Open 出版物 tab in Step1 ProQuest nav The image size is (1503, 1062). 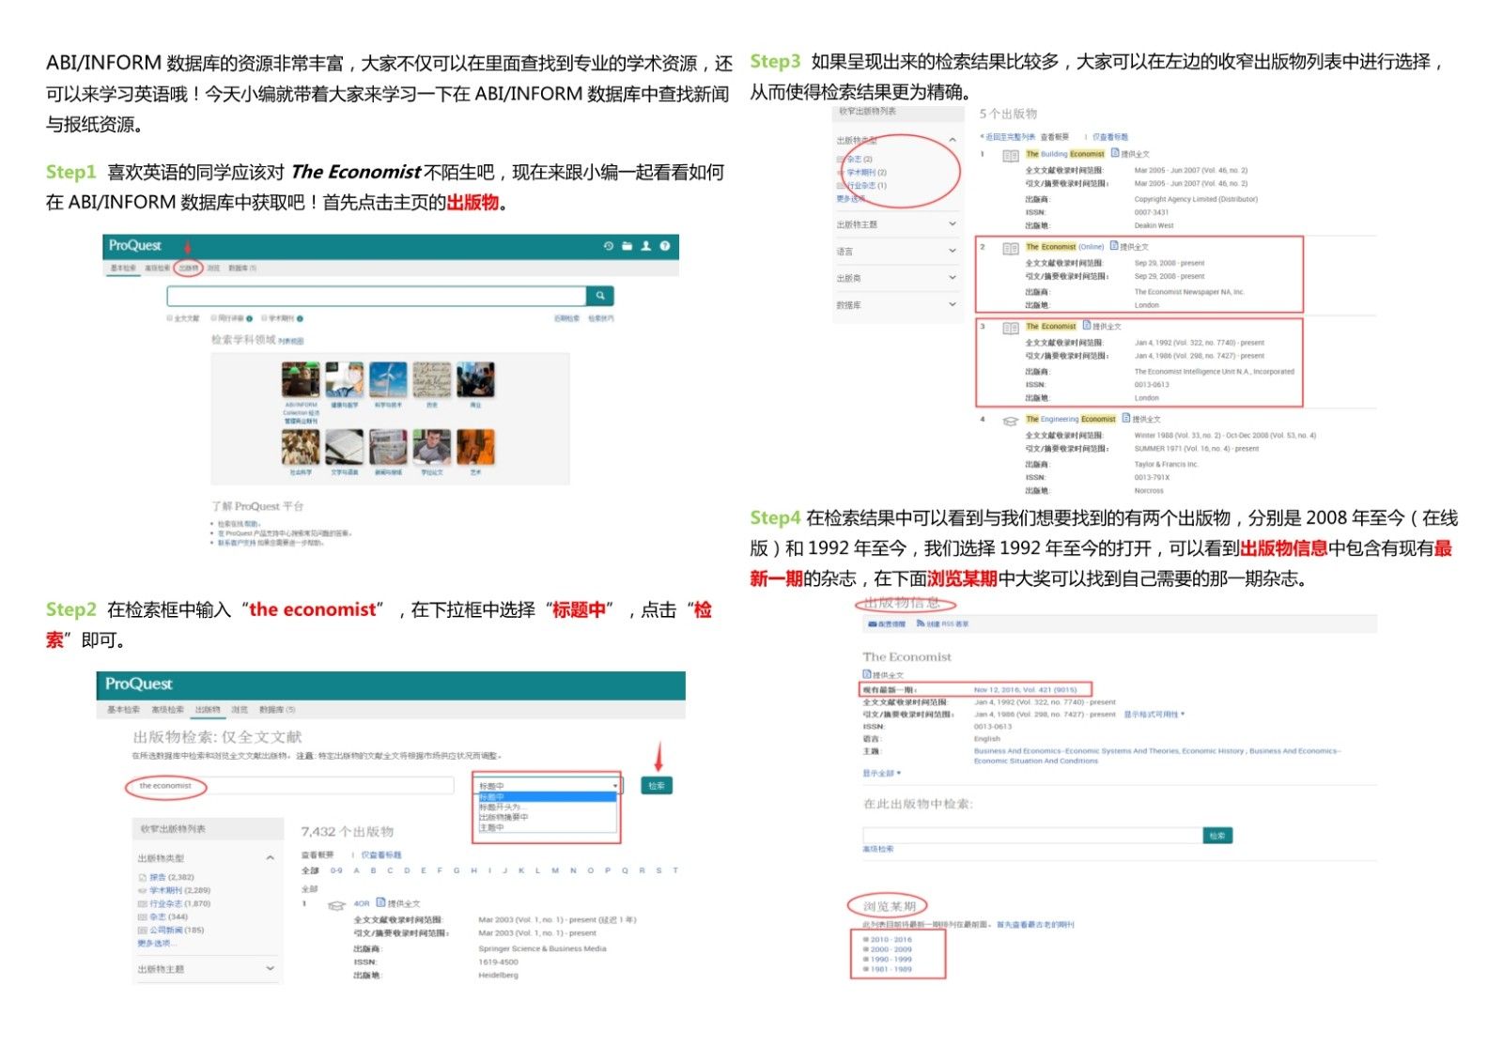(x=188, y=269)
